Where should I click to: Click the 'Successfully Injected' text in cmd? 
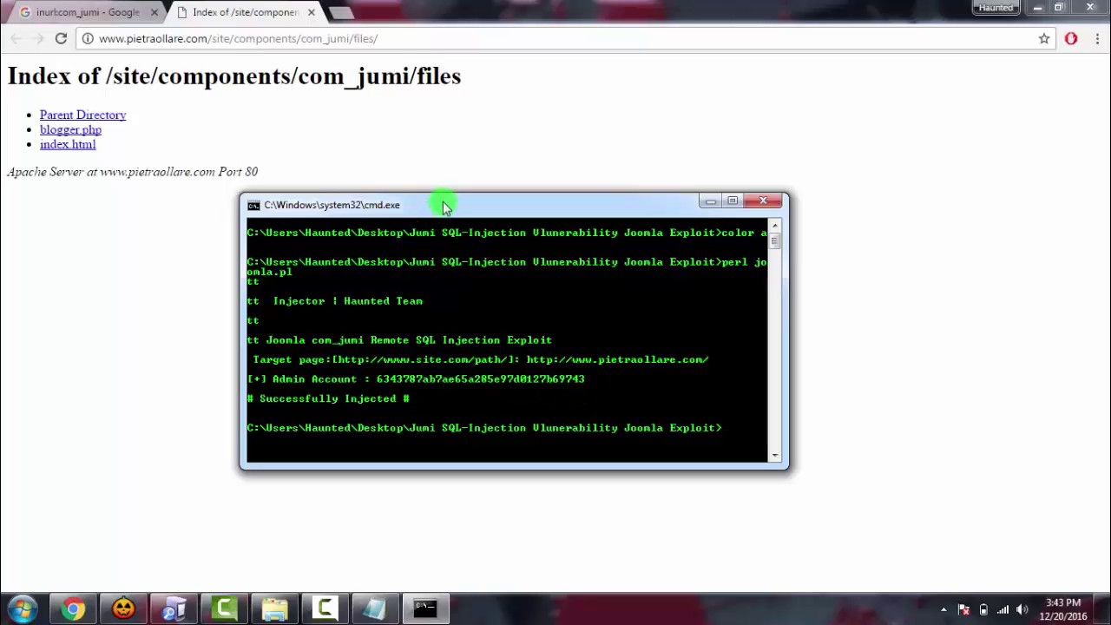pyautogui.click(x=328, y=398)
